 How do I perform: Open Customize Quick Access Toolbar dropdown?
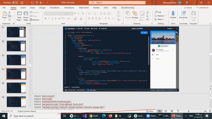coord(47,3)
